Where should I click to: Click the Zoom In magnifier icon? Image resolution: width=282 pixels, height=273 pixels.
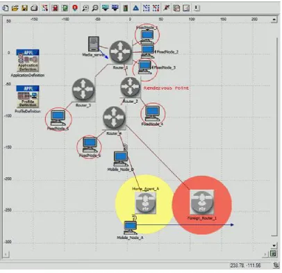(x=85, y=8)
